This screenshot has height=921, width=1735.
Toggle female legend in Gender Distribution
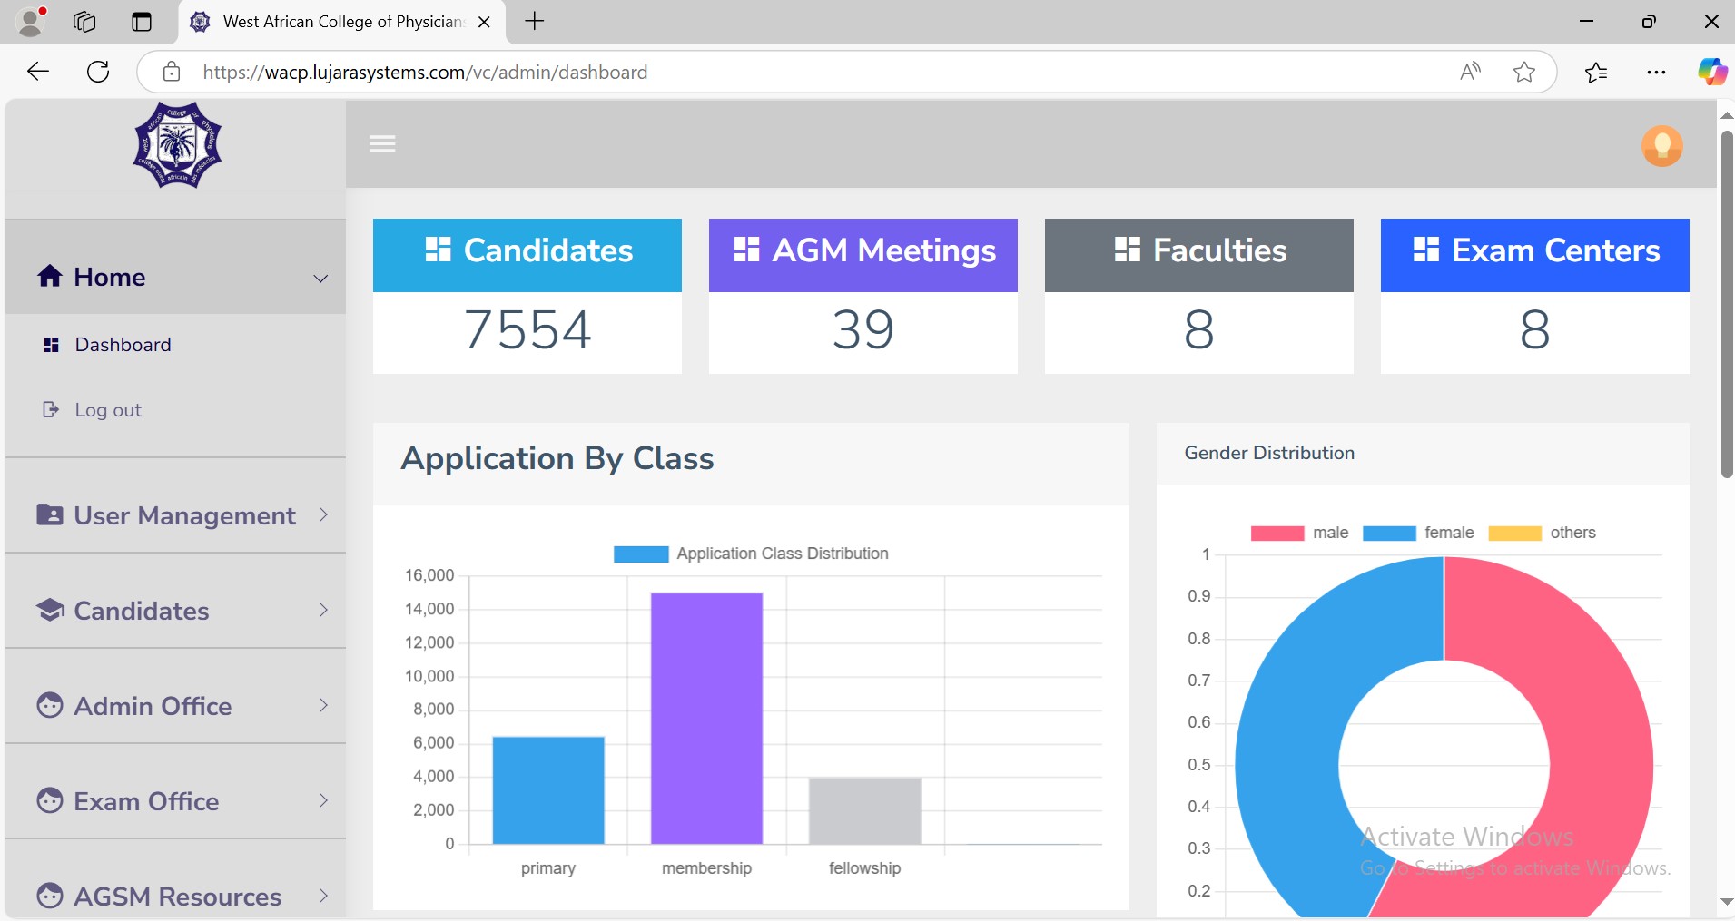pyautogui.click(x=1418, y=533)
